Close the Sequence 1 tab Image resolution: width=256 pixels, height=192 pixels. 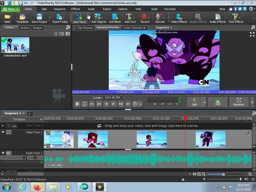[x=23, y=113]
